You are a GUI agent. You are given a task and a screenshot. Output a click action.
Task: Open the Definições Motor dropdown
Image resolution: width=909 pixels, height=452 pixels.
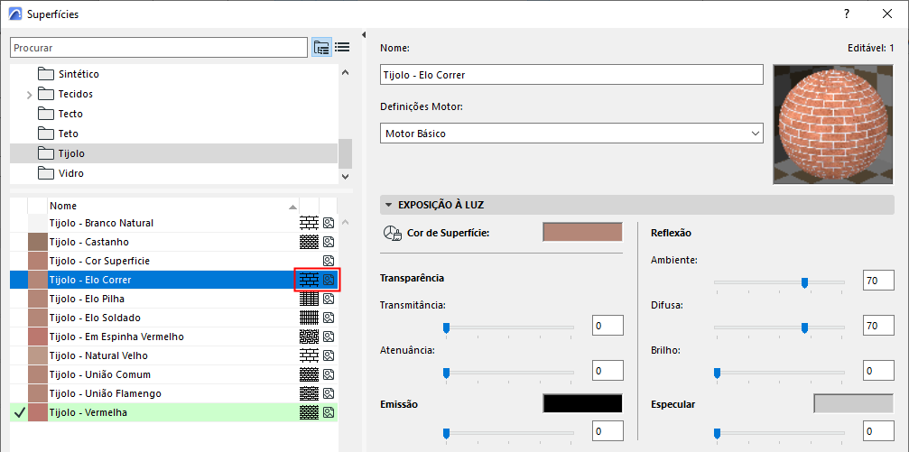pos(571,134)
